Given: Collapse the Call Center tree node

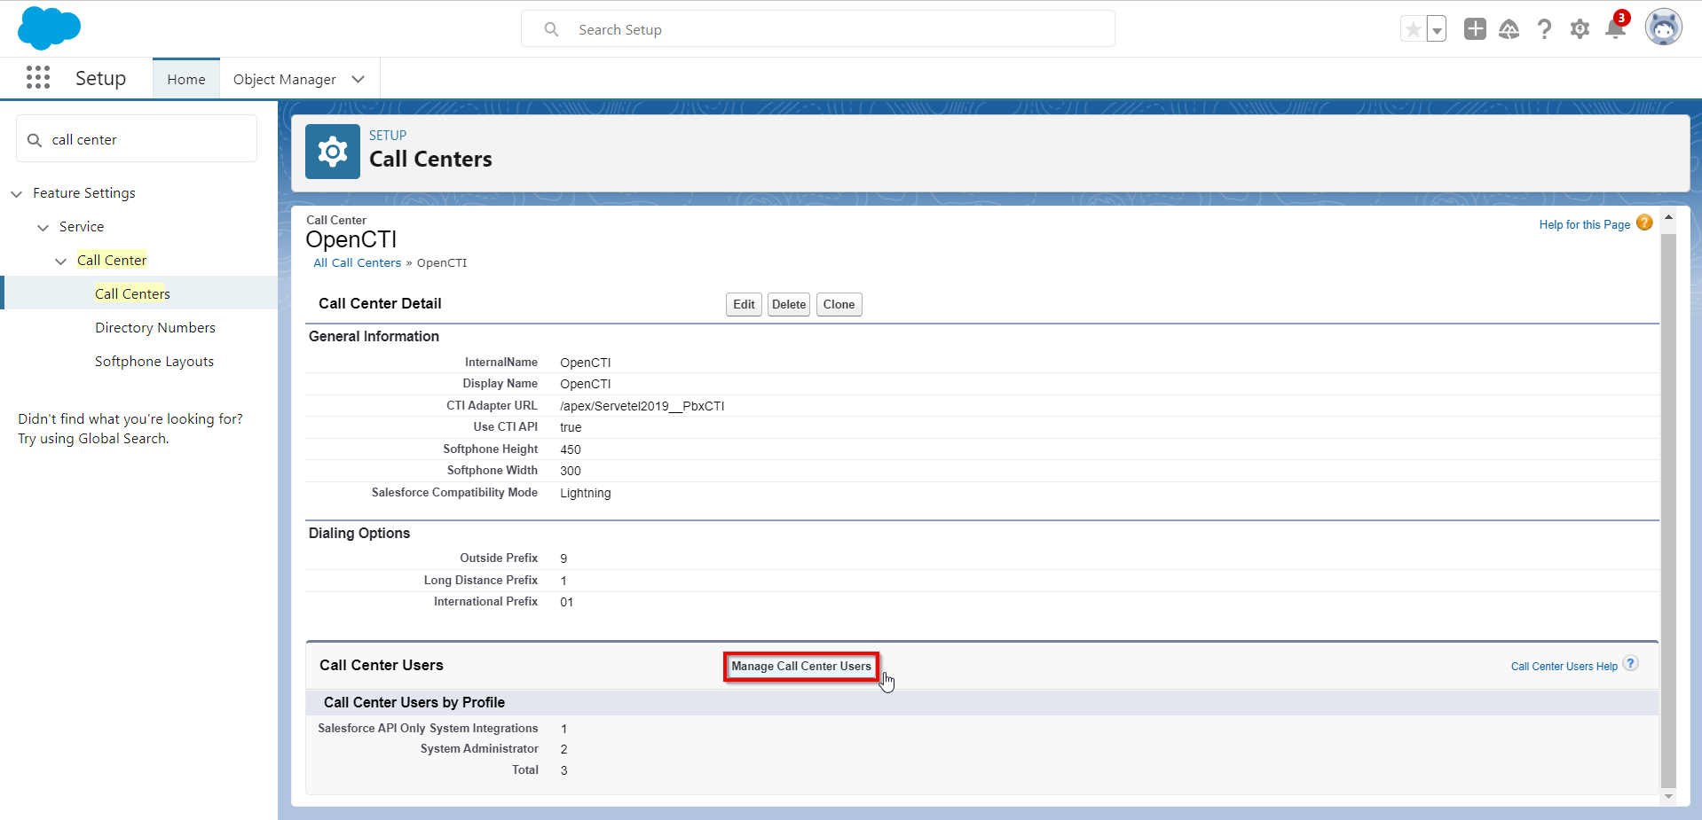Looking at the screenshot, I should [60, 261].
